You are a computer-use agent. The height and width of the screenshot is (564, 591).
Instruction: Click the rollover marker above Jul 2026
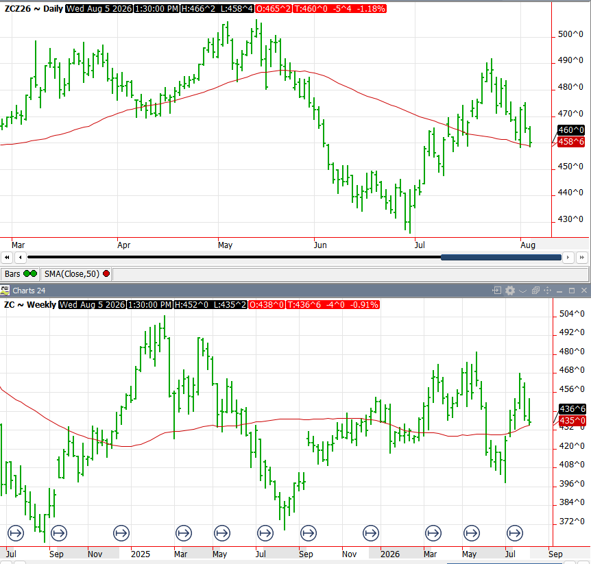(515, 533)
